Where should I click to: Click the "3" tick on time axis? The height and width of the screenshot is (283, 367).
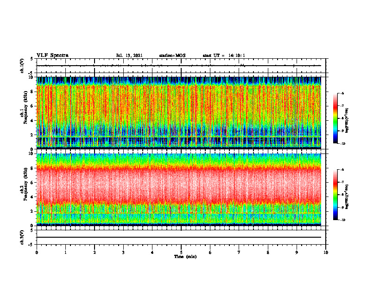pyautogui.click(x=123, y=252)
